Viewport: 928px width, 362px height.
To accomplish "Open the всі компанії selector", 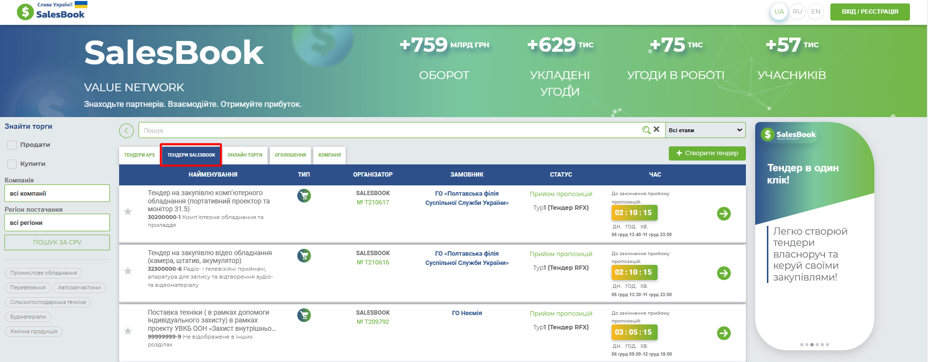I will [x=57, y=193].
